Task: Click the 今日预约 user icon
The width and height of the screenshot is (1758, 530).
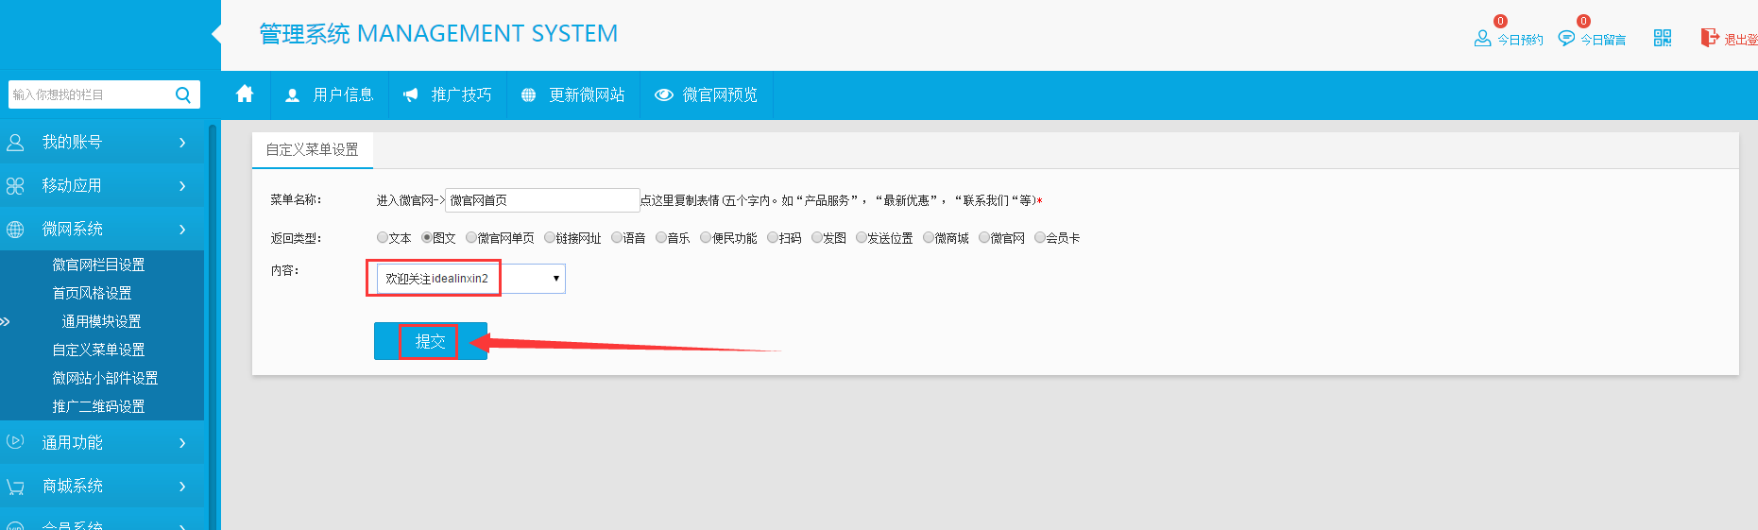Action: pos(1482,38)
